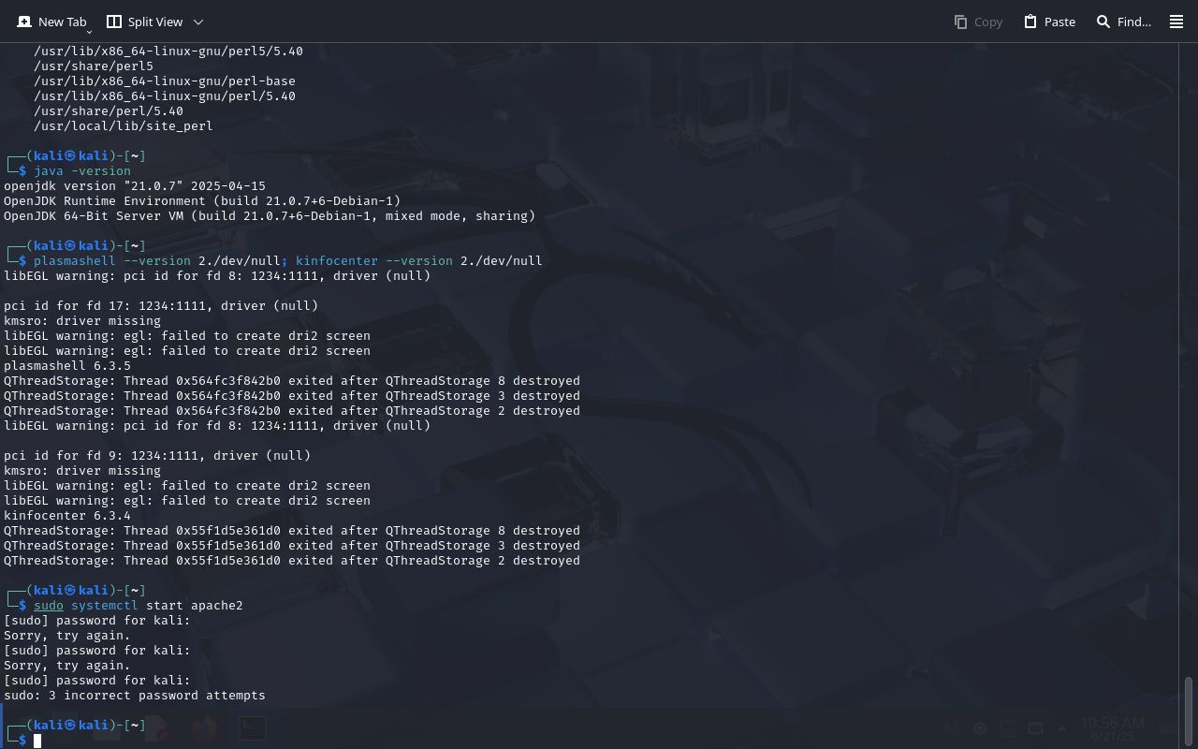Screen dimensions: 1198x749
Task: Click the Copy toolbar button
Action: click(978, 22)
